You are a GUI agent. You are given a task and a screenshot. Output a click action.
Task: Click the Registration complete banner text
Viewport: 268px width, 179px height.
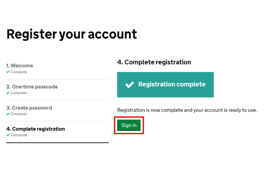pos(172,84)
